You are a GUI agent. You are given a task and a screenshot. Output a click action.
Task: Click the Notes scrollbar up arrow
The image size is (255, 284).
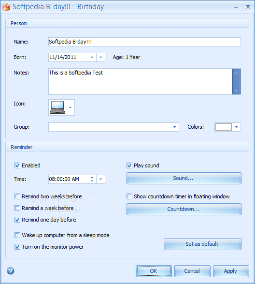tap(236, 73)
